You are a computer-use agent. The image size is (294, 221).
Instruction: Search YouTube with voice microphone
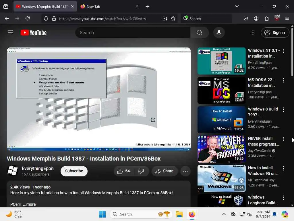[x=219, y=33]
